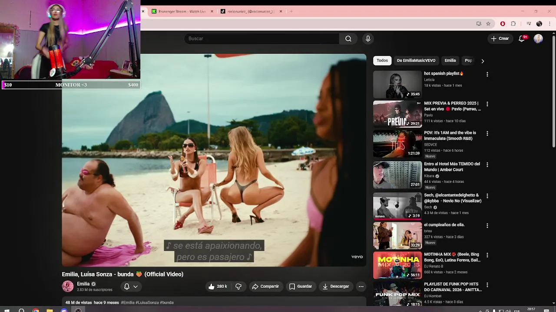Click the SEDVCE channel name
Screen dimensions: 556x312
pos(430,145)
